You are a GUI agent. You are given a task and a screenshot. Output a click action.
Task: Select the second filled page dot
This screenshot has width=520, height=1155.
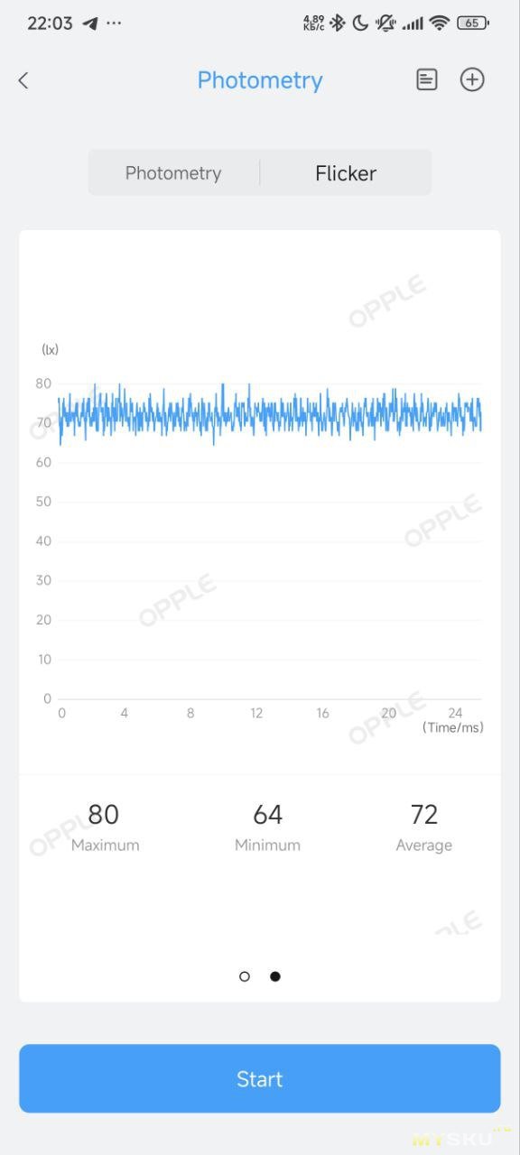click(x=275, y=976)
